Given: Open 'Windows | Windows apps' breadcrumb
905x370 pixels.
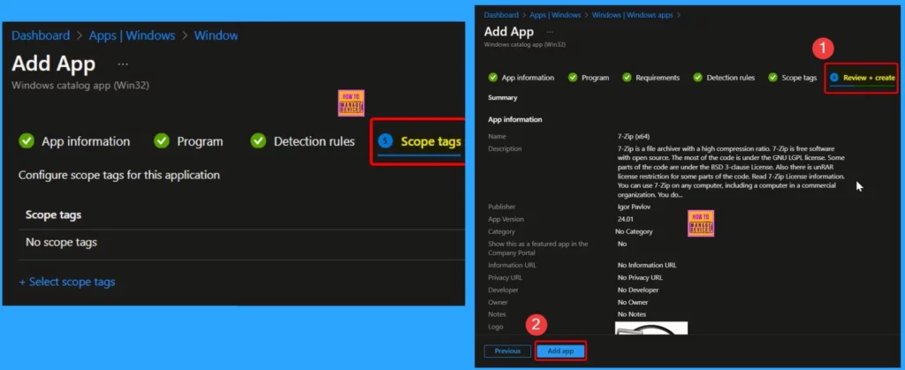Looking at the screenshot, I should [x=633, y=15].
